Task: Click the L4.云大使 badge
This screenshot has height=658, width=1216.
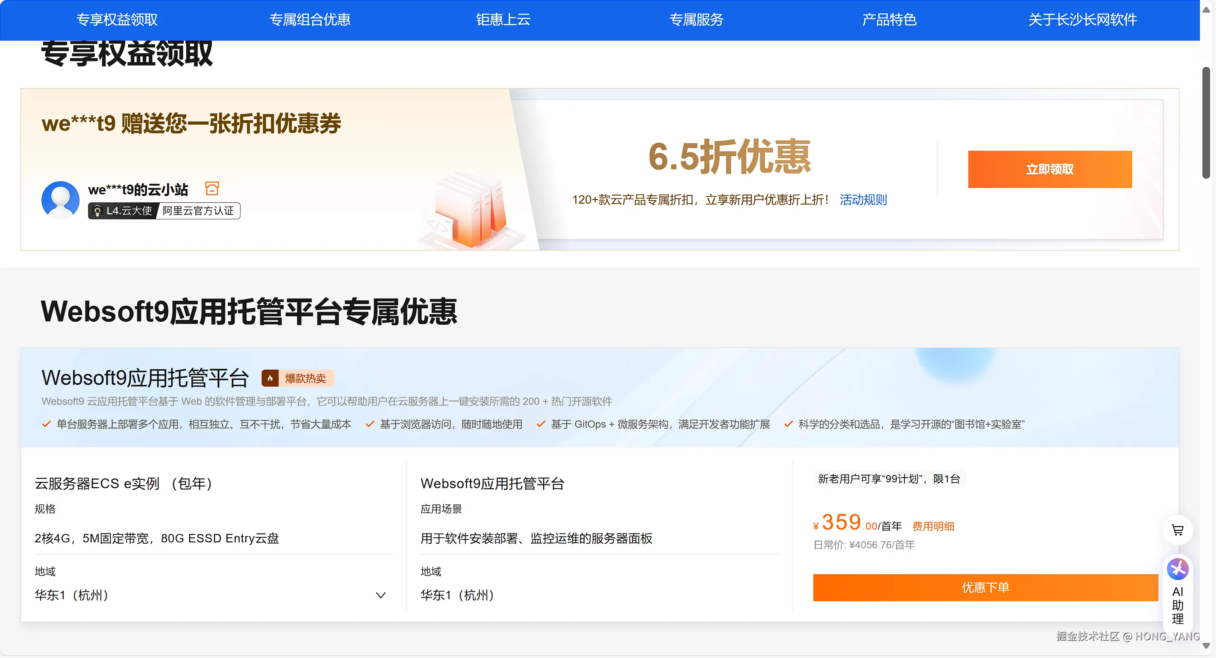Action: (x=123, y=210)
